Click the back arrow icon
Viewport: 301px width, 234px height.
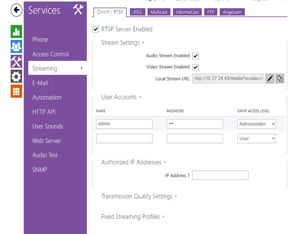click(x=16, y=10)
